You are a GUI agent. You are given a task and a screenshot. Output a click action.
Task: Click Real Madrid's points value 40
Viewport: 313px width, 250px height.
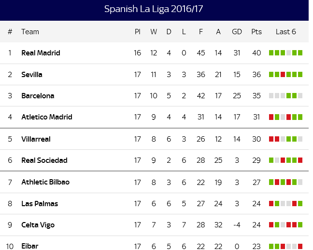click(256, 53)
